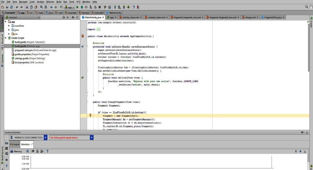This screenshot has height=170, width=313.
Task: Expand the manifests folder
Action: 9,26
